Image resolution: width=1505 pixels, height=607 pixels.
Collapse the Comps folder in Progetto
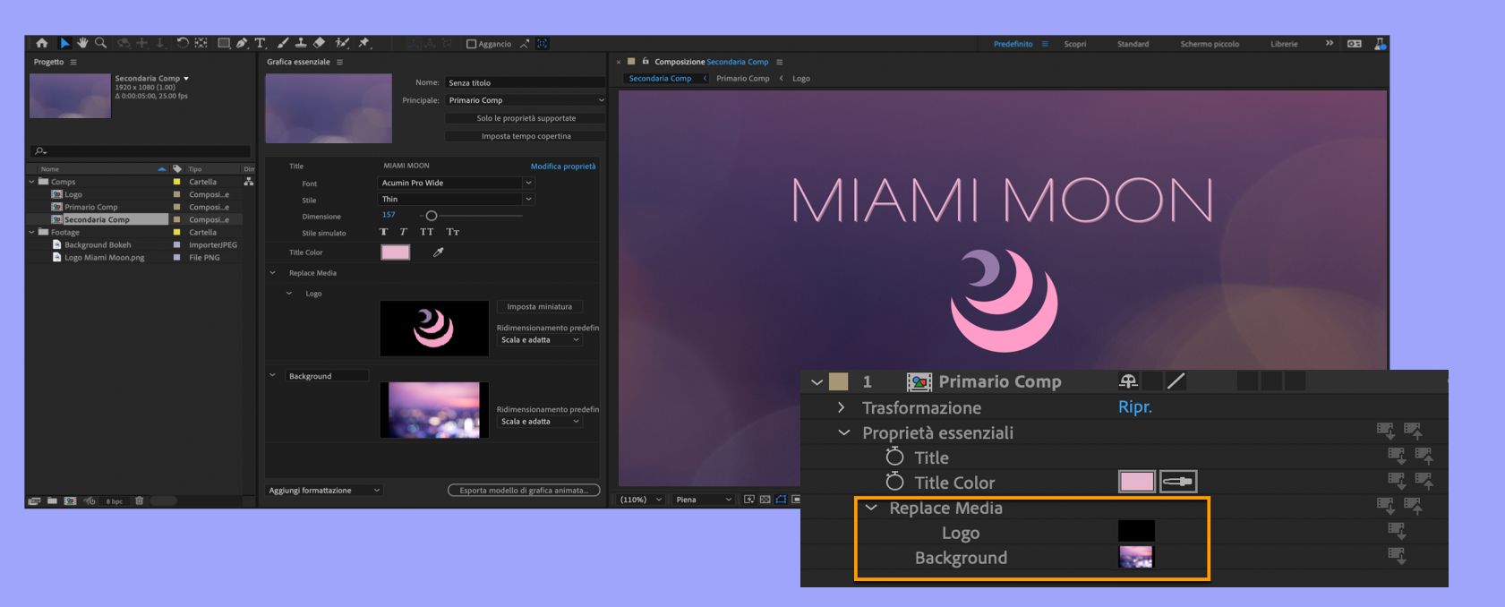(32, 182)
